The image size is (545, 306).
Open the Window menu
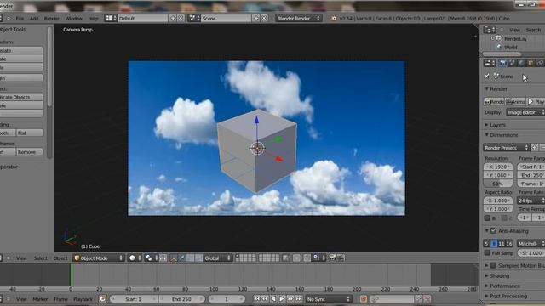[x=74, y=19]
